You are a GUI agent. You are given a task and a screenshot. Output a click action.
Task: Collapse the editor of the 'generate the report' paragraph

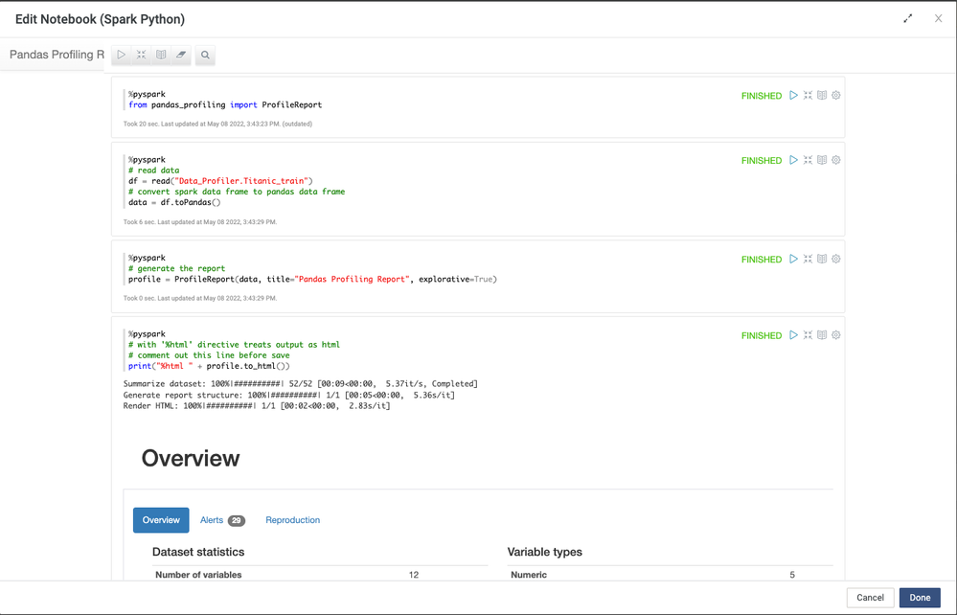808,260
